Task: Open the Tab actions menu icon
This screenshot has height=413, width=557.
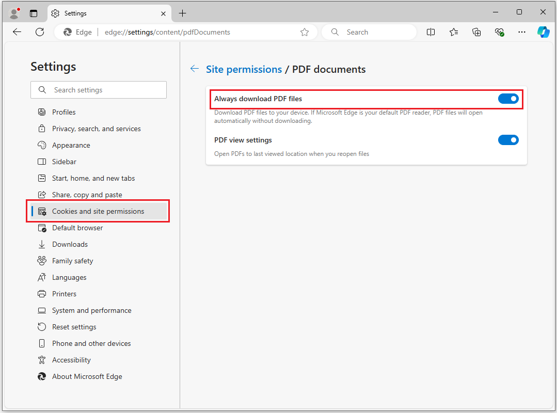Action: 34,13
